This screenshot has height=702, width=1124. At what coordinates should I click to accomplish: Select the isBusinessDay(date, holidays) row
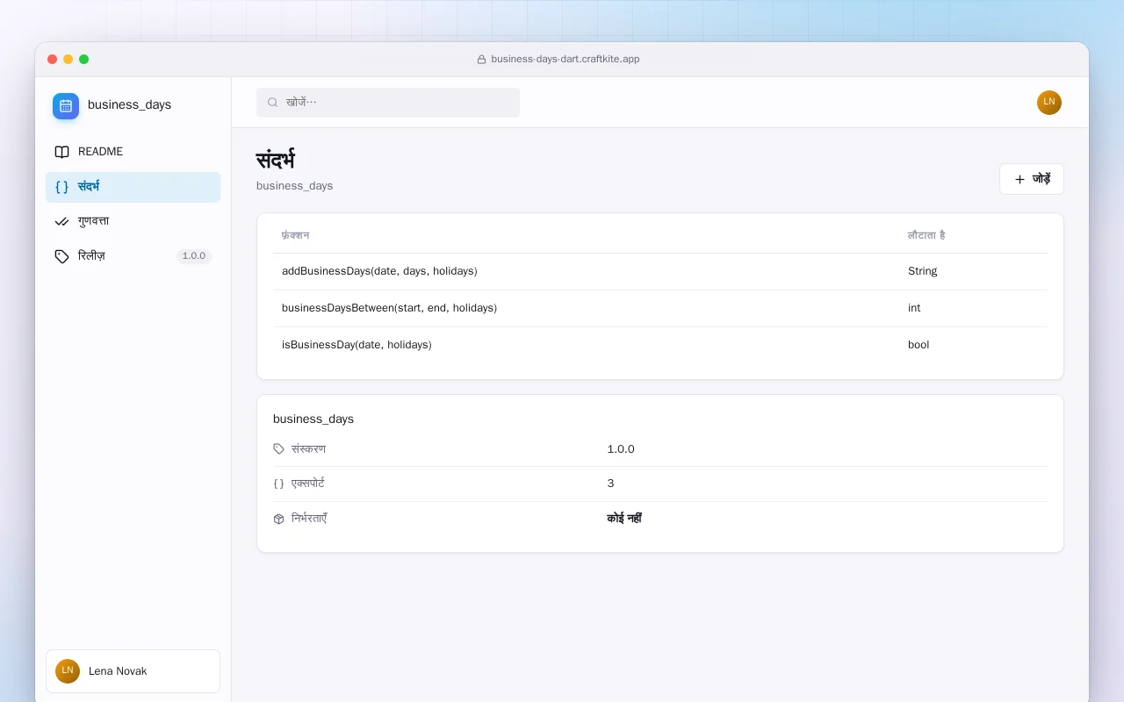(660, 345)
